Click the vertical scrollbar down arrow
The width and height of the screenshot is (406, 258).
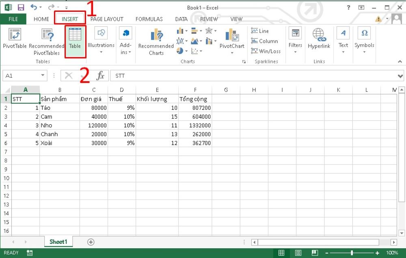402,233
